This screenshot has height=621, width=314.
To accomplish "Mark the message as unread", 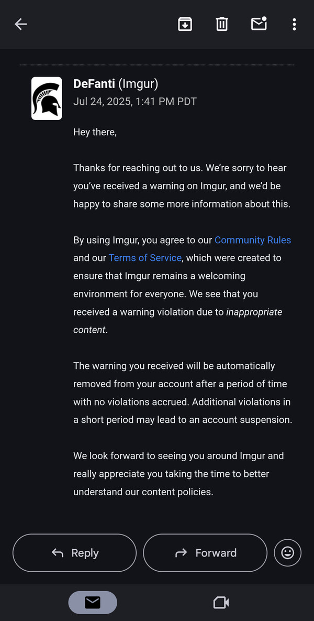I will [x=259, y=24].
